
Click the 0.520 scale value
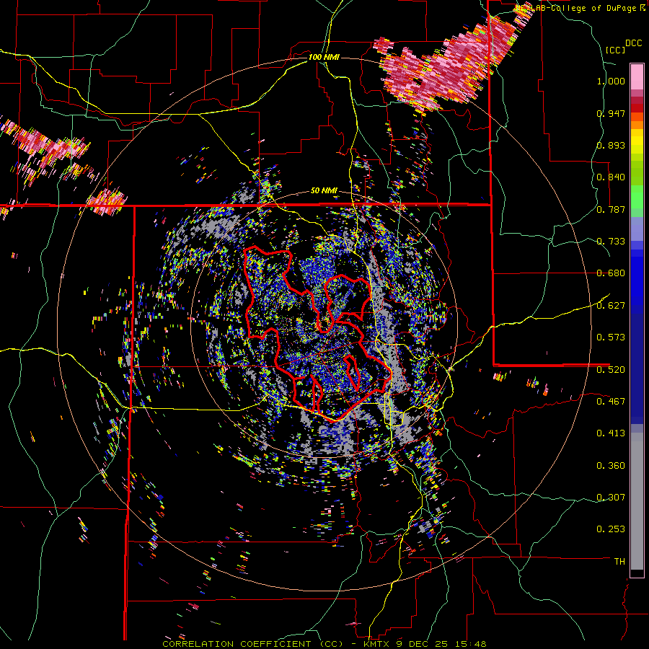point(611,369)
